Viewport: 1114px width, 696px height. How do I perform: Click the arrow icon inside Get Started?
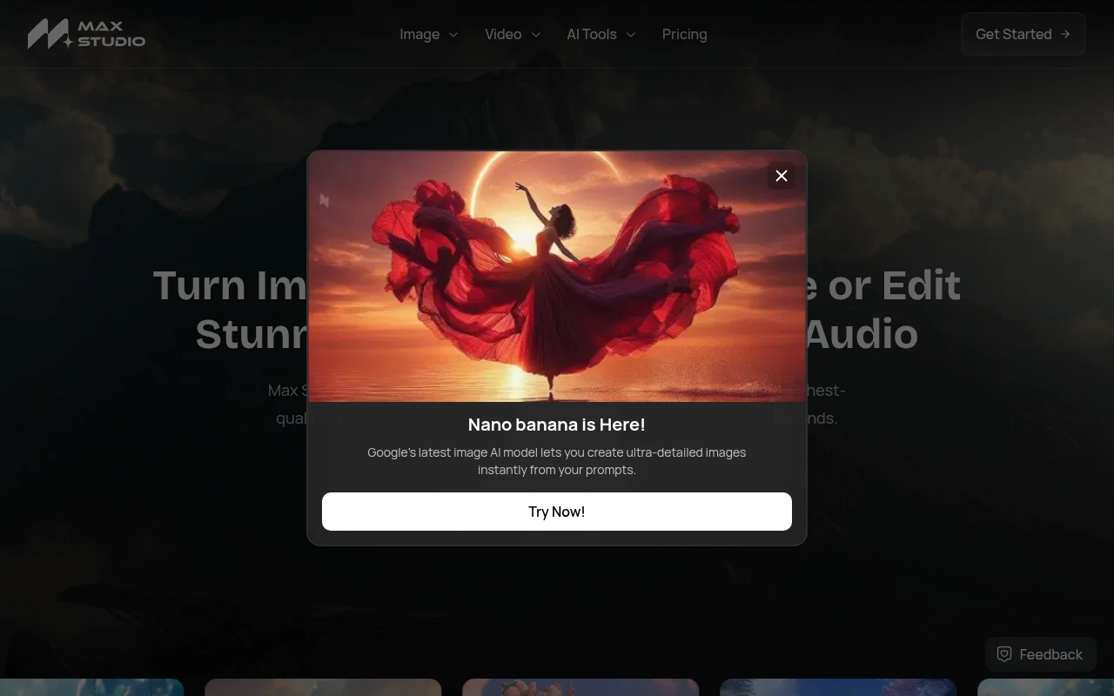(x=1064, y=34)
